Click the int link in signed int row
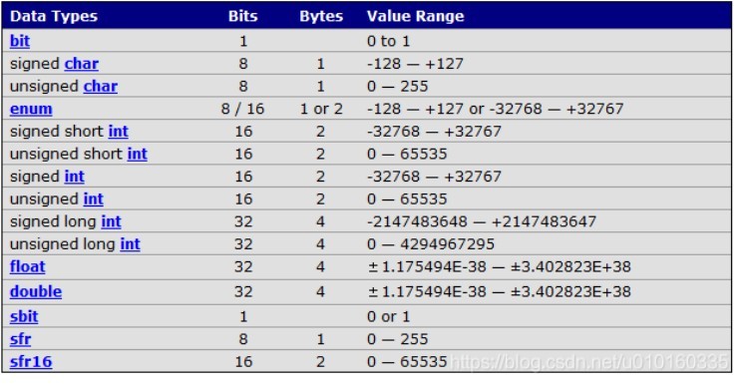This screenshot has height=387, width=744. pyautogui.click(x=75, y=177)
